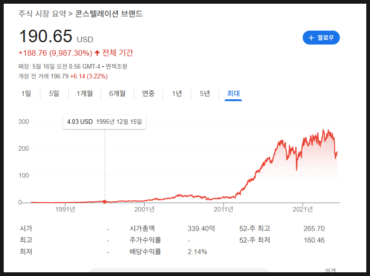Screen dimensions: 370x276
Task: Select the 최대 max range tab
Action: click(234, 94)
